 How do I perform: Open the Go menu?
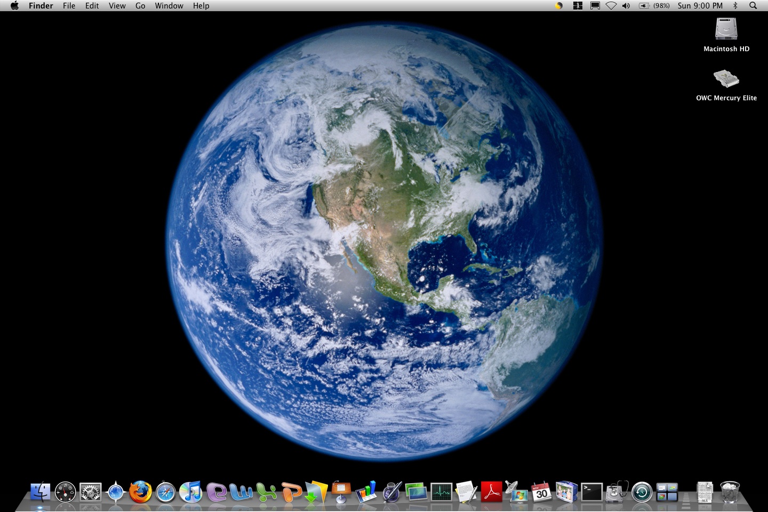pyautogui.click(x=140, y=6)
